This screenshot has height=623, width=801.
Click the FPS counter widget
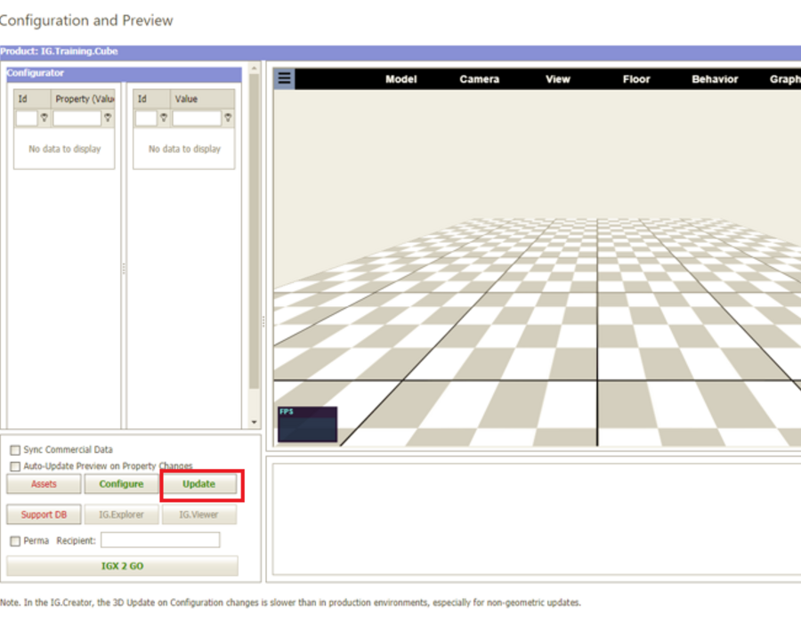click(307, 424)
